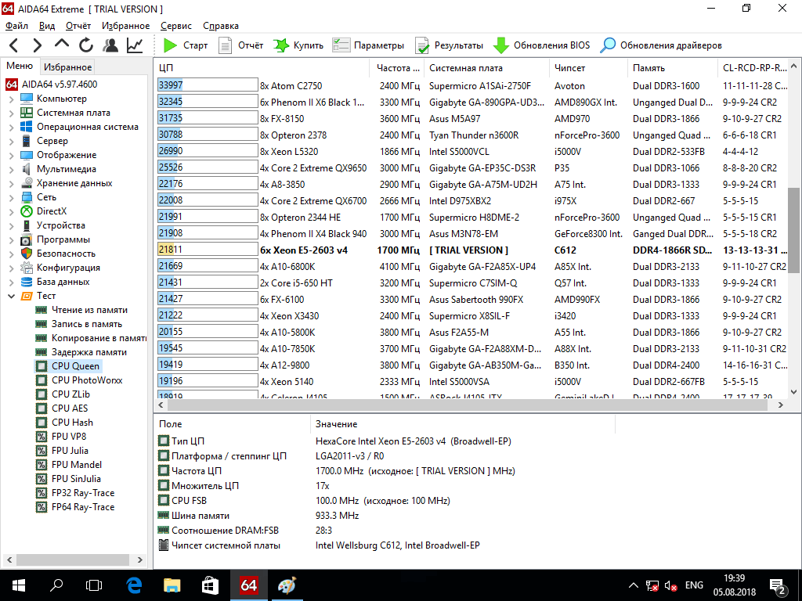Expand the Хранение данных tree node

coord(11,183)
